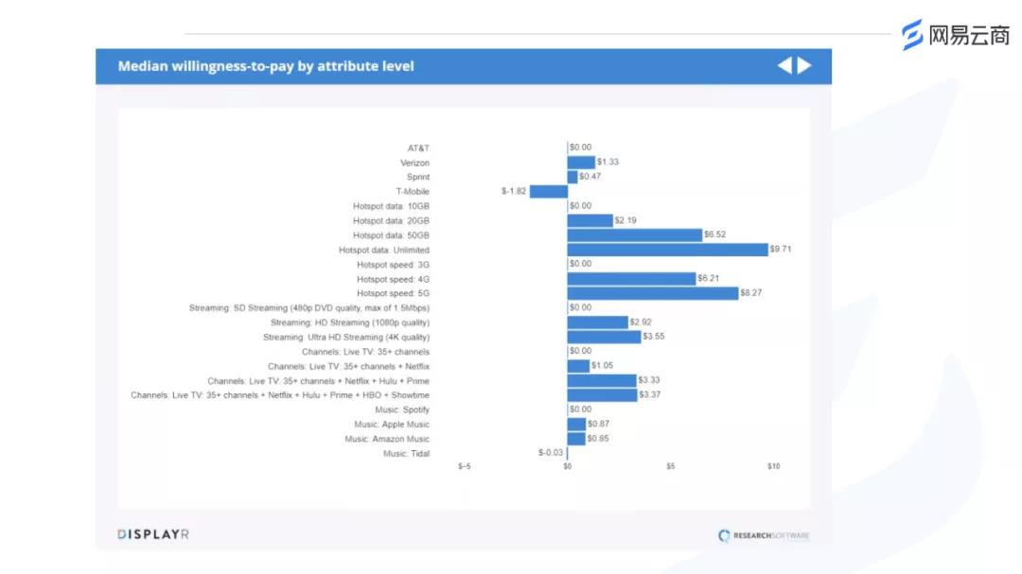1022x574 pixels.
Task: Select the AT&T row label
Action: click(418, 148)
